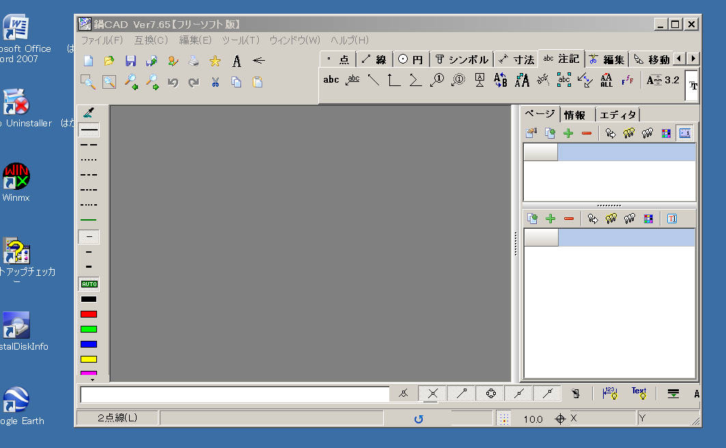This screenshot has width=726, height=448.
Task: Toggle dimension visibility '123' lightbulb
Action: (x=610, y=393)
